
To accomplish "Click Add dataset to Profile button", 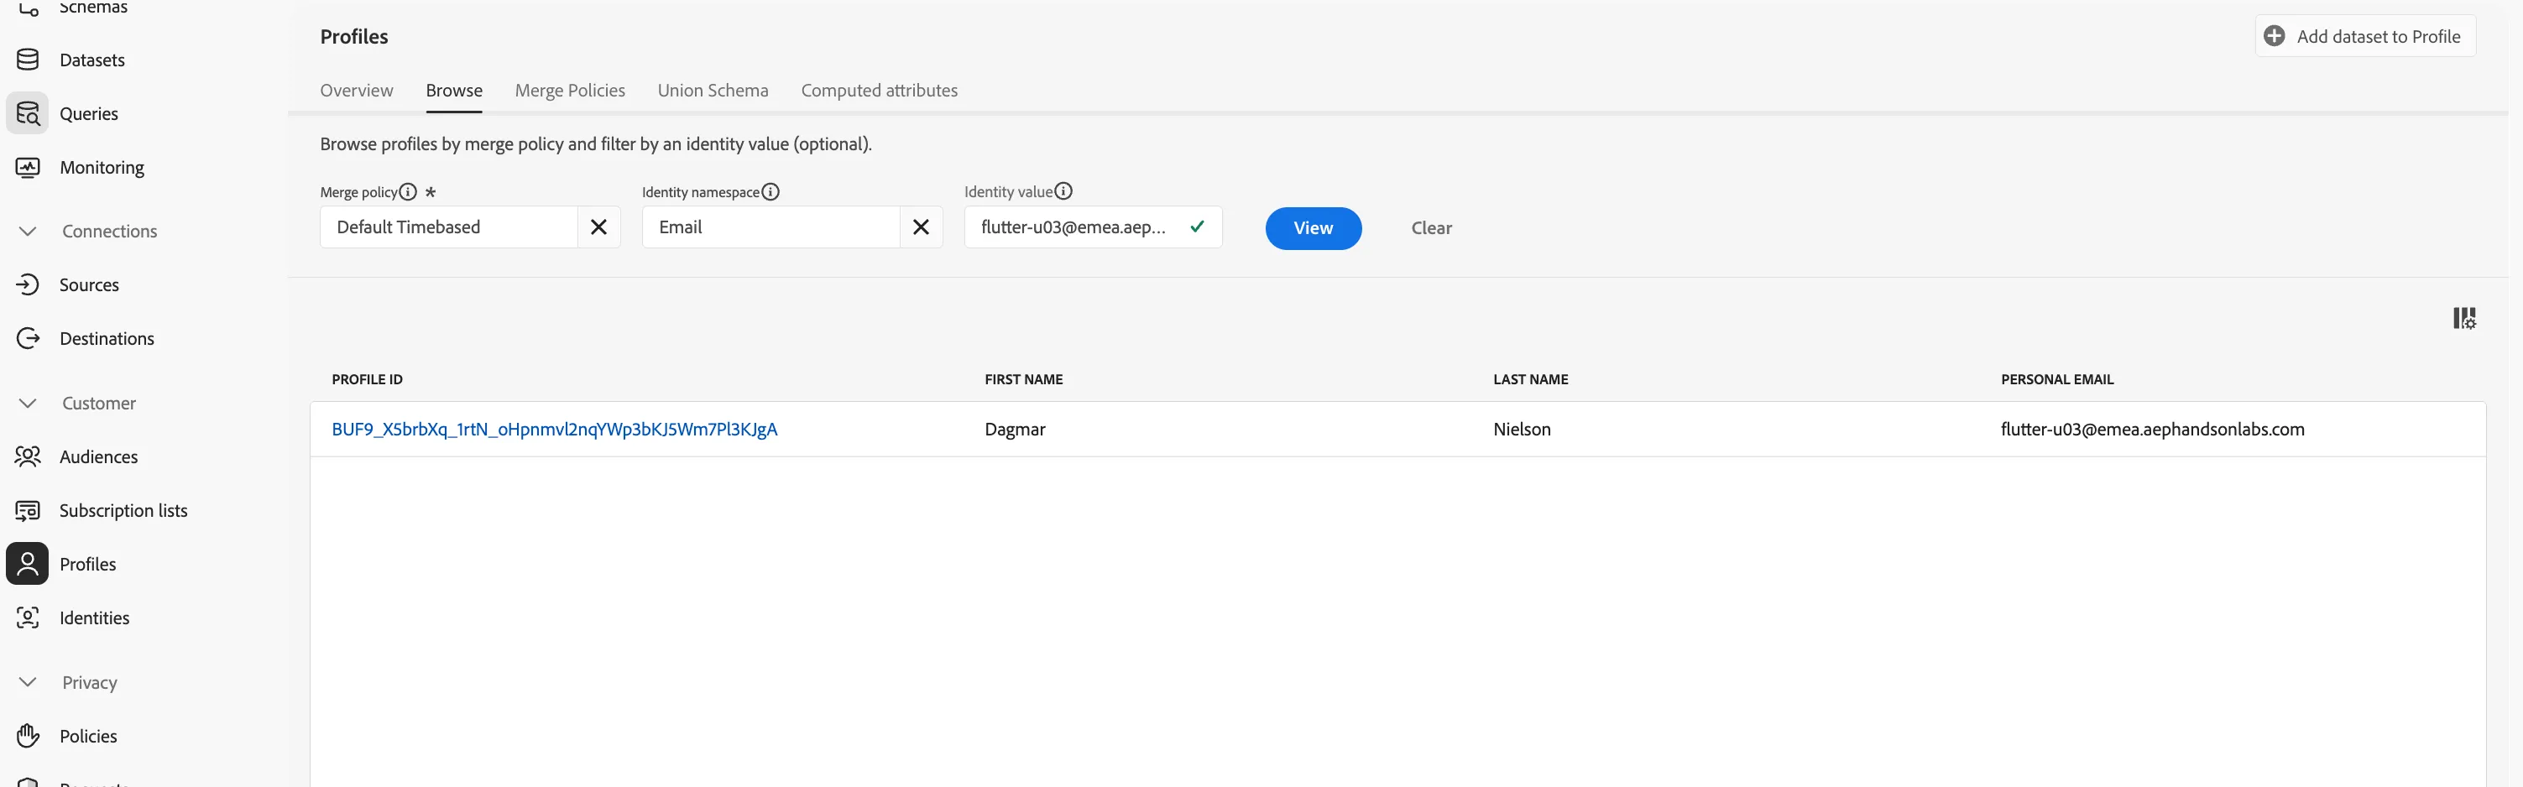I will pos(2366,36).
